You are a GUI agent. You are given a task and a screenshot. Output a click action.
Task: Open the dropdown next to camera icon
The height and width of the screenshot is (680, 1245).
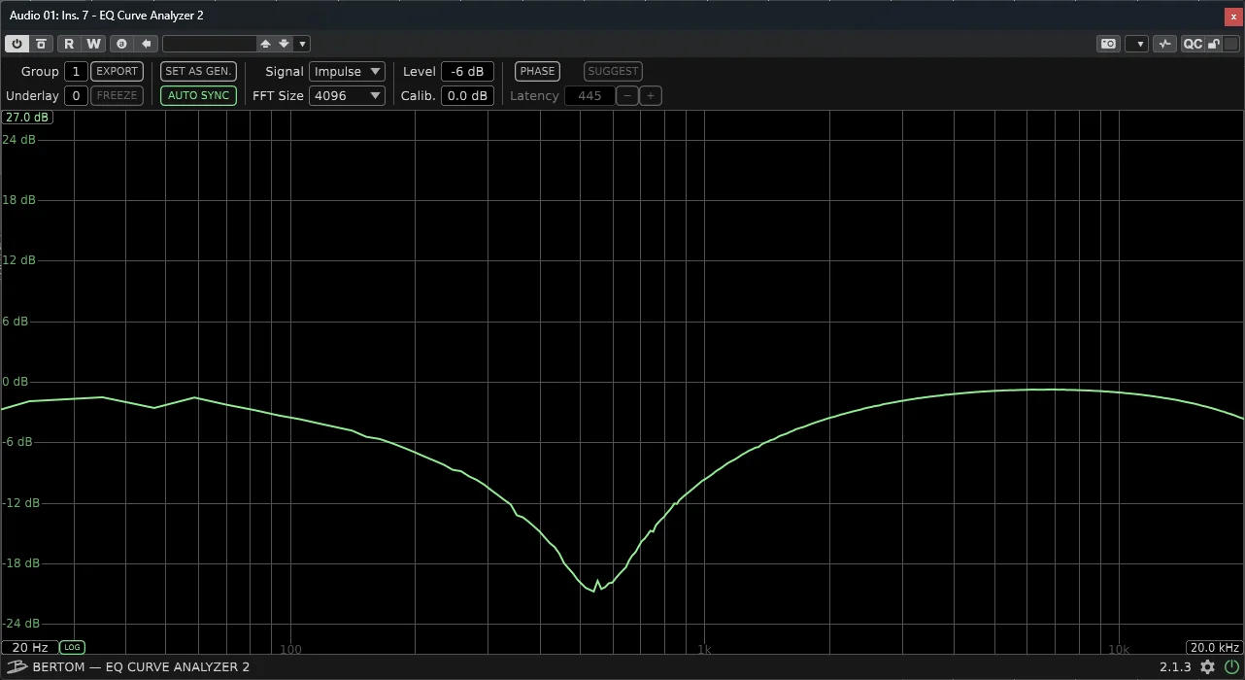point(1137,44)
